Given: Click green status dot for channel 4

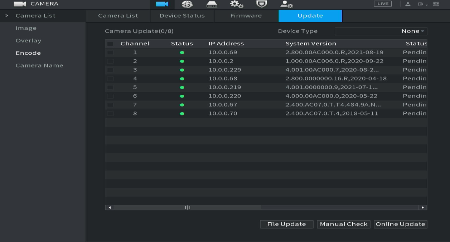Looking at the screenshot, I should (182, 79).
